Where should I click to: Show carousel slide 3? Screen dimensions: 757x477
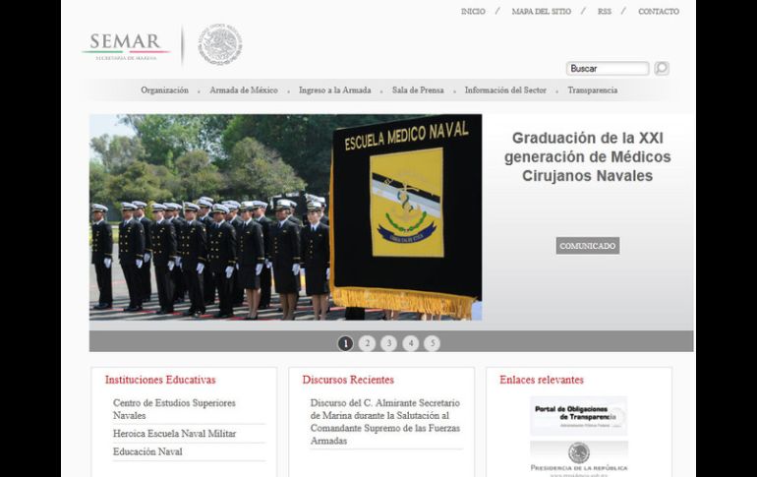point(388,343)
